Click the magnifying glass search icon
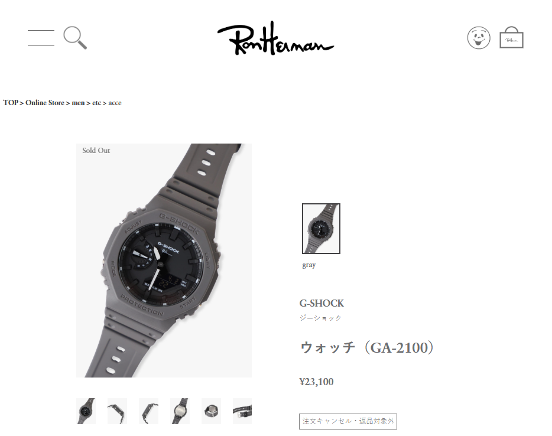Screen dimensions: 552x436 75,38
